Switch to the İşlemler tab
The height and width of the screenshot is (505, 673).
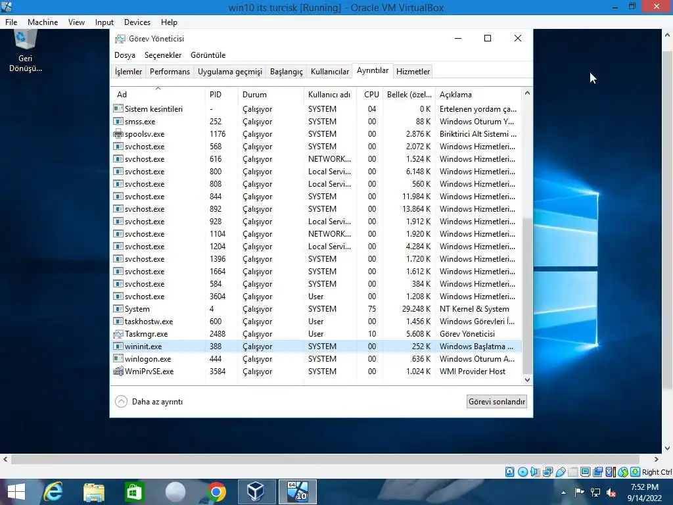coord(128,71)
